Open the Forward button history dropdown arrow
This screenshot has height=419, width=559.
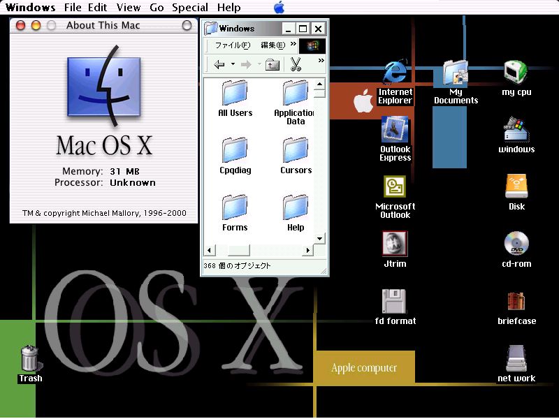(259, 64)
